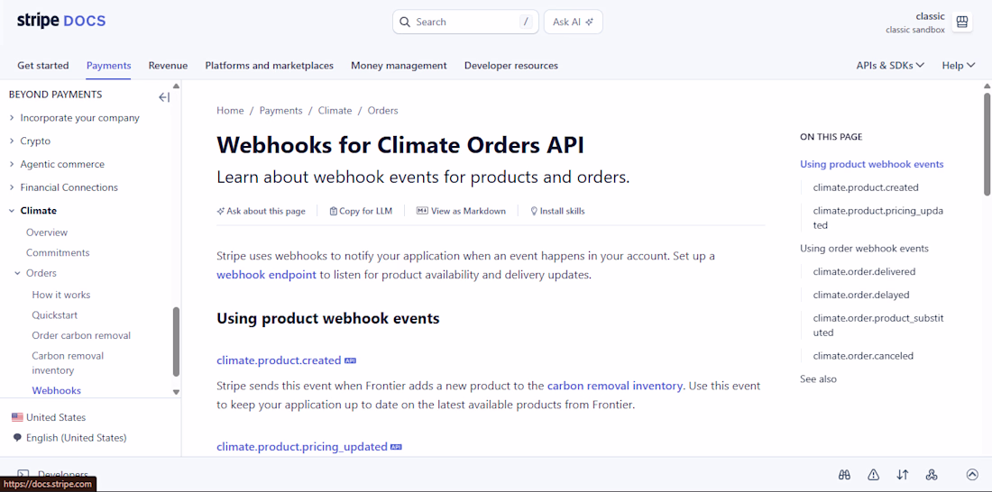Open the climate.product.created heading link

coord(279,360)
